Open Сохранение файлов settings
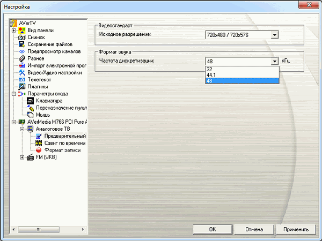 click(50, 44)
